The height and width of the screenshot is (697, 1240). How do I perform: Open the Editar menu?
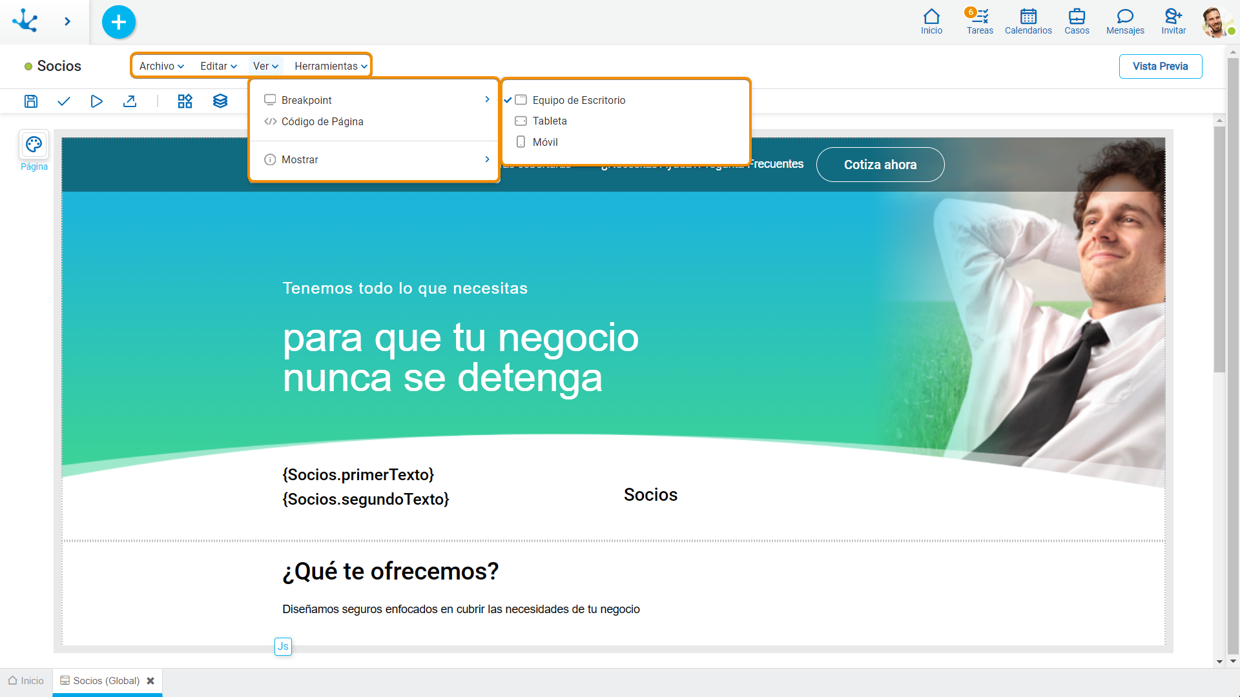(218, 66)
